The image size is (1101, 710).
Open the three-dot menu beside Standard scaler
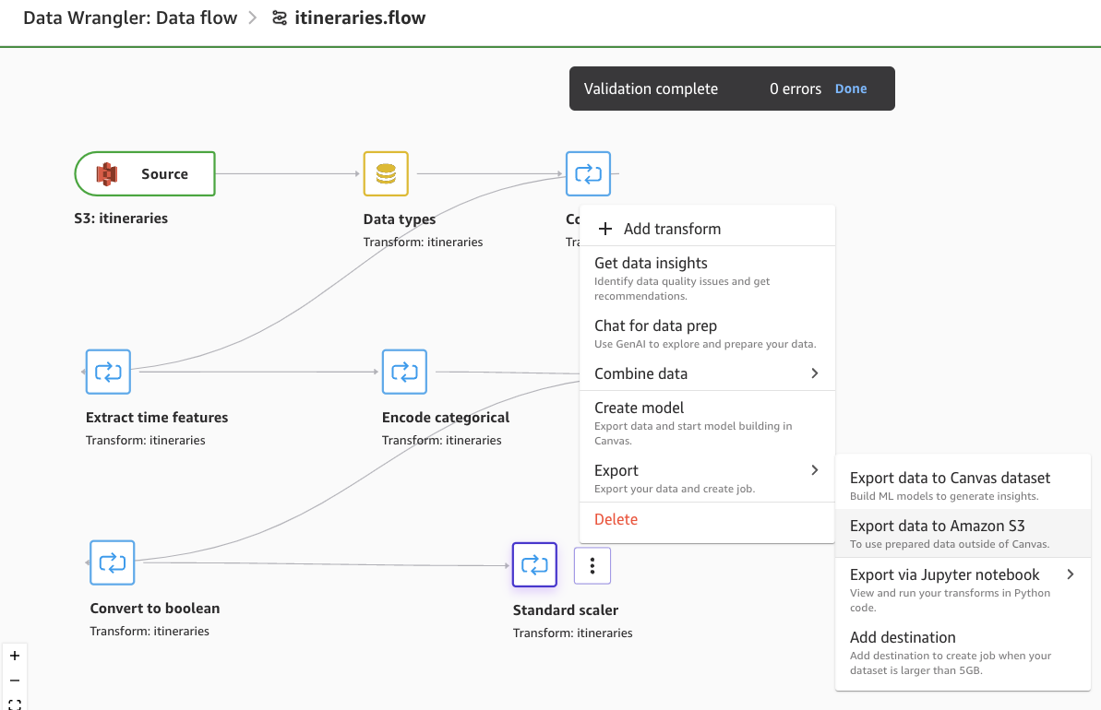click(x=592, y=565)
